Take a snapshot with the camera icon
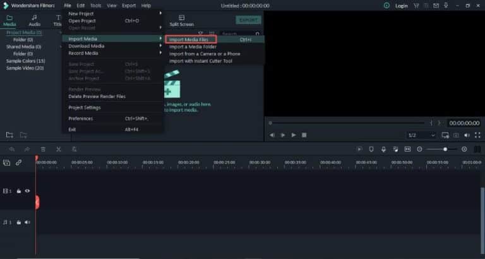This screenshot has width=485, height=259. (x=456, y=135)
